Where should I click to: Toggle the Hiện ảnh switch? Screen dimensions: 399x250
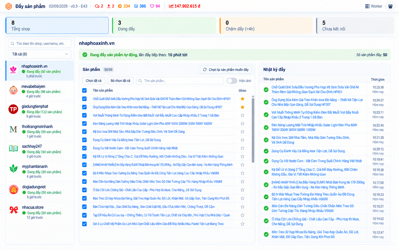point(232,81)
